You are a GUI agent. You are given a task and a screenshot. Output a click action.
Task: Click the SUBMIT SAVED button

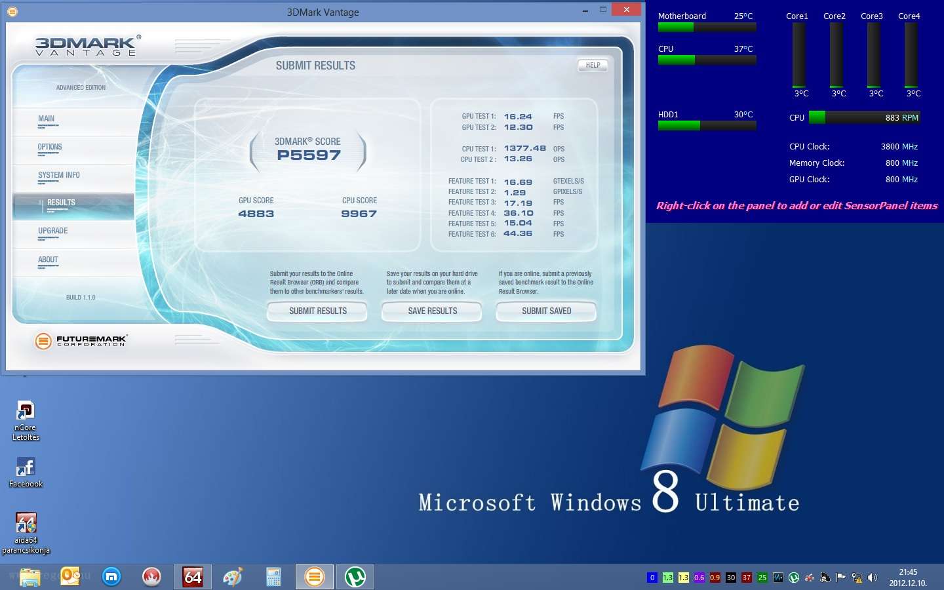[x=546, y=311]
